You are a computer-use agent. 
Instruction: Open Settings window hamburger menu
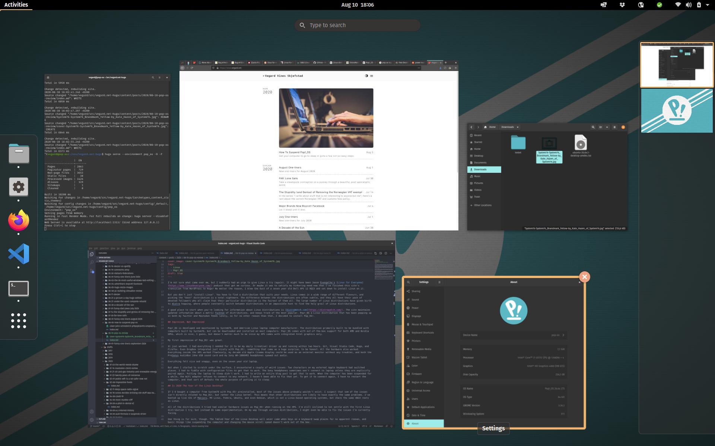[x=439, y=282]
